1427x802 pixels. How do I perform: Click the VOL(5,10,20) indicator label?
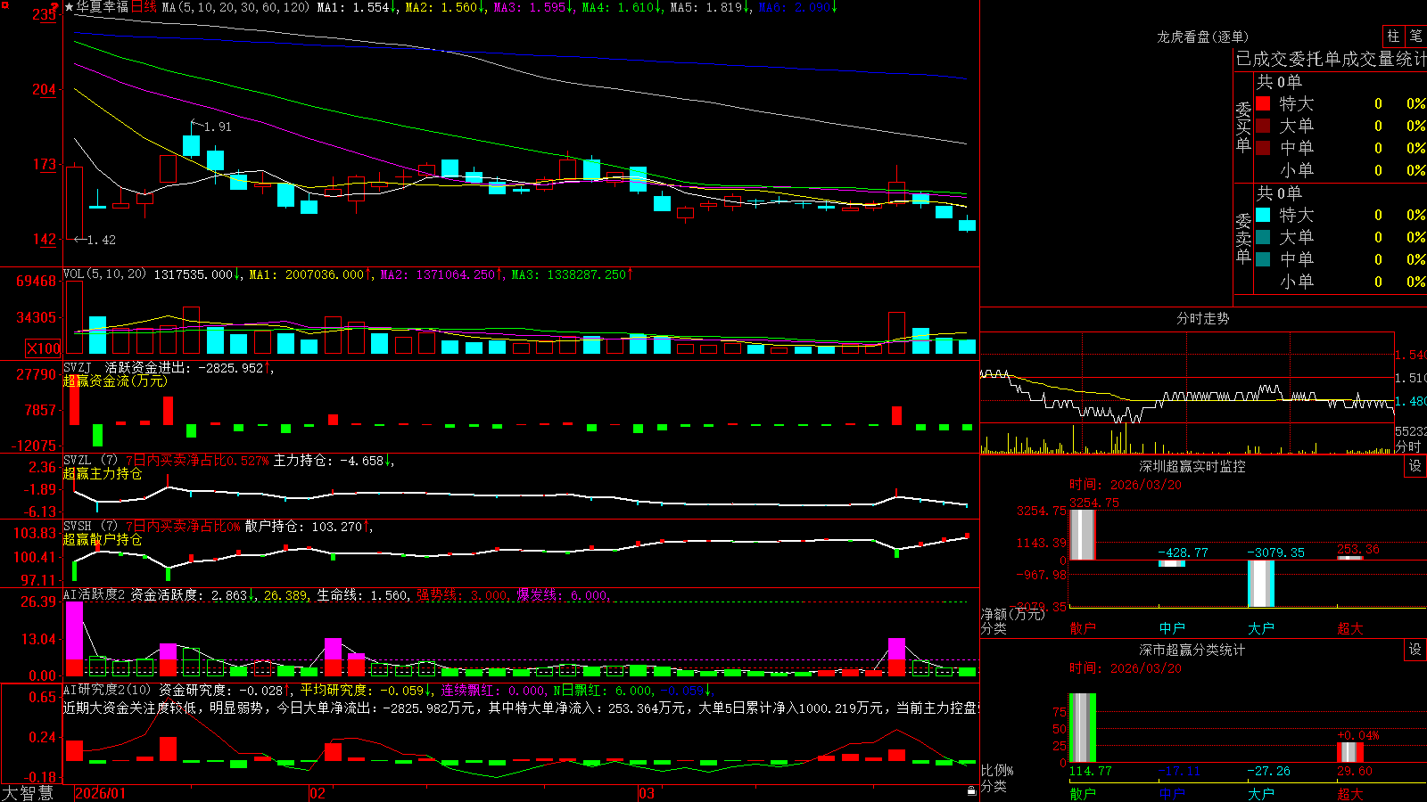click(104, 274)
